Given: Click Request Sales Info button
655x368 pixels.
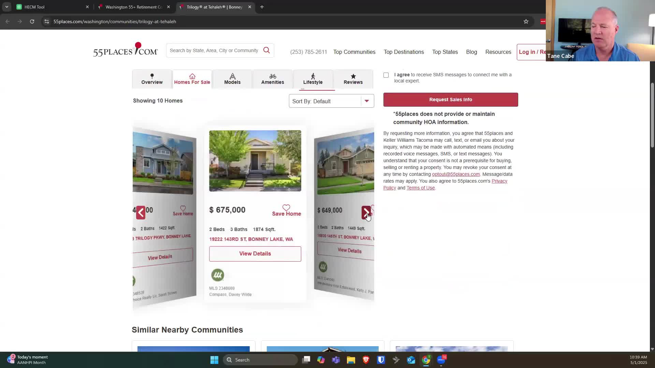Looking at the screenshot, I should [x=451, y=99].
